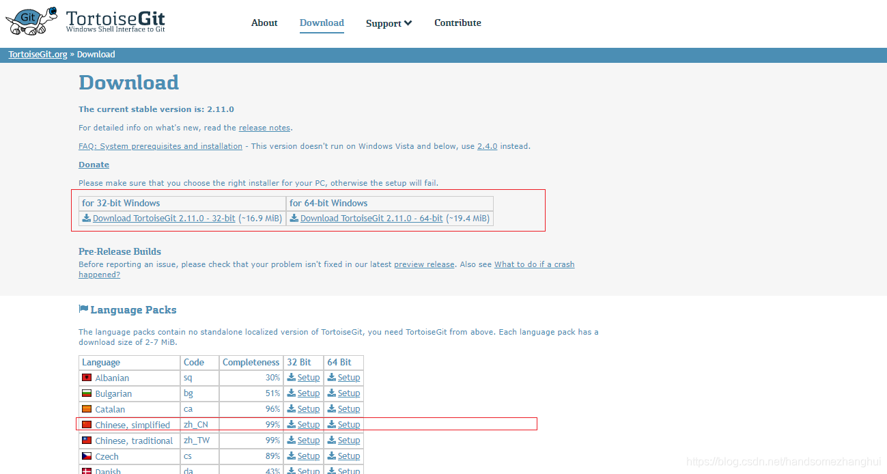This screenshot has height=474, width=887.
Task: Click Chinese traditional 64 Bit download icon
Action: pos(332,441)
